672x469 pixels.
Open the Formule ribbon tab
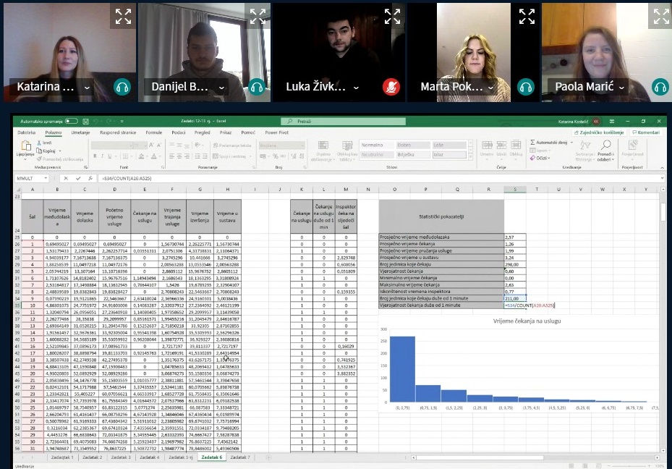pyautogui.click(x=153, y=132)
